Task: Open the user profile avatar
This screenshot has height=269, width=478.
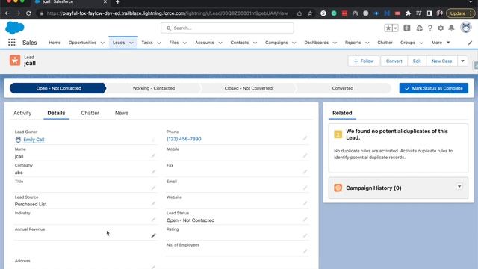Action: pyautogui.click(x=466, y=28)
